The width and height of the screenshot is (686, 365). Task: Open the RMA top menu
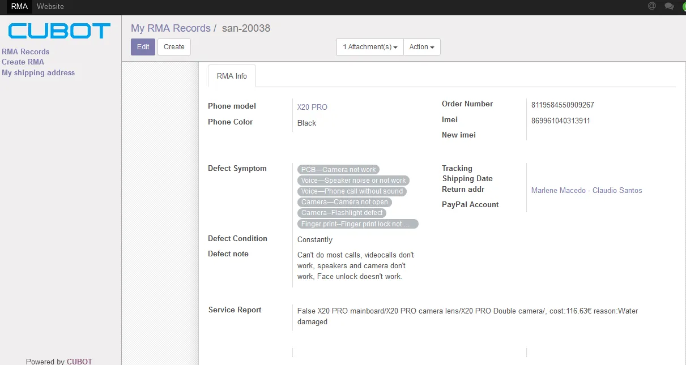[19, 6]
